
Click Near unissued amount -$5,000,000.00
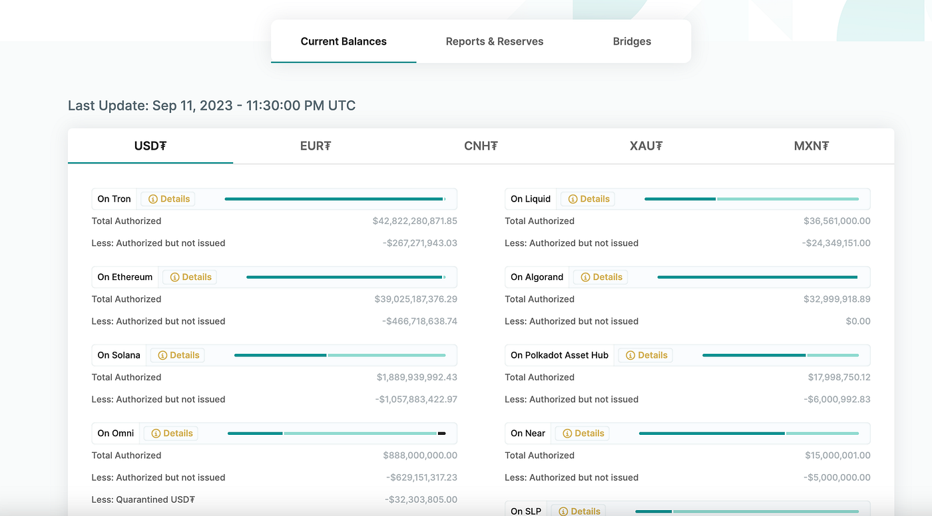[837, 477]
